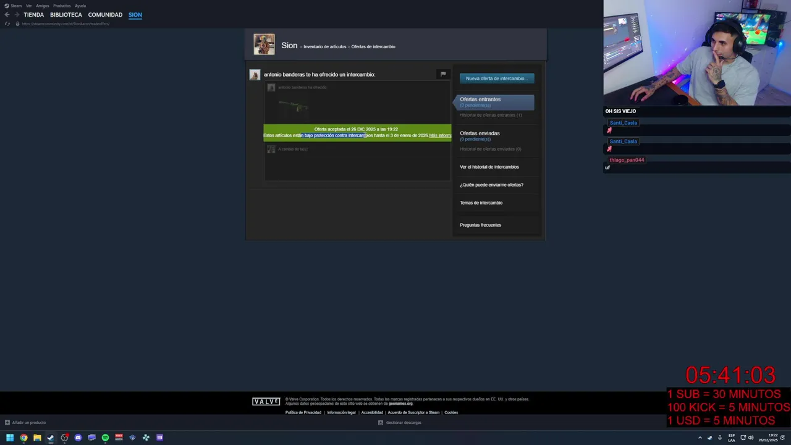Open Sion's profile avatar picture

264,44
